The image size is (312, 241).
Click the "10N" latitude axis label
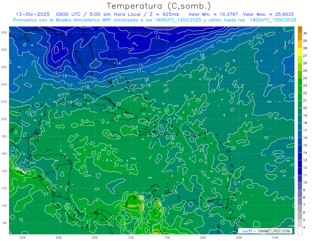(4, 205)
